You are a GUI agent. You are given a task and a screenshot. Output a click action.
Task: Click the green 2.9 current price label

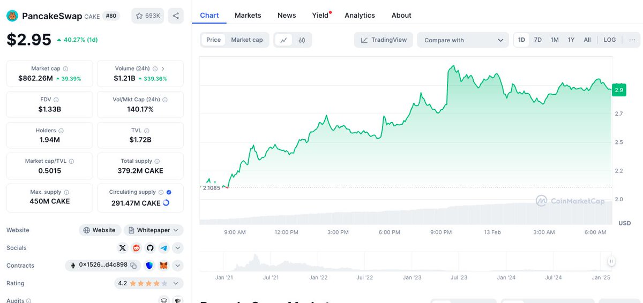tap(619, 90)
